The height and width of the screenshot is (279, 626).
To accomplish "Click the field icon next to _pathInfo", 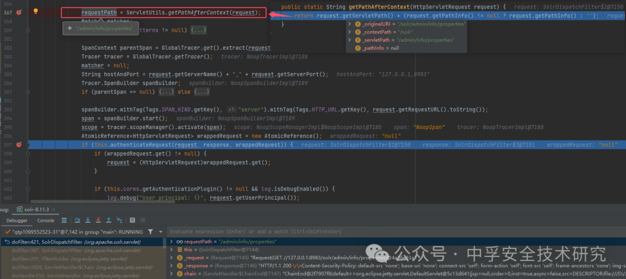I will click(x=358, y=48).
